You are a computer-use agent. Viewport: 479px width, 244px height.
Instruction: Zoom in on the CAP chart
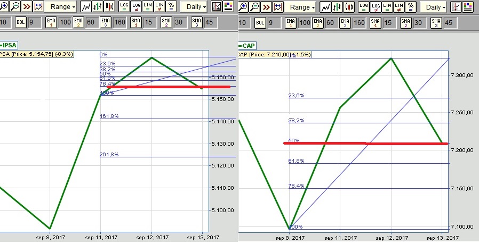243,7
